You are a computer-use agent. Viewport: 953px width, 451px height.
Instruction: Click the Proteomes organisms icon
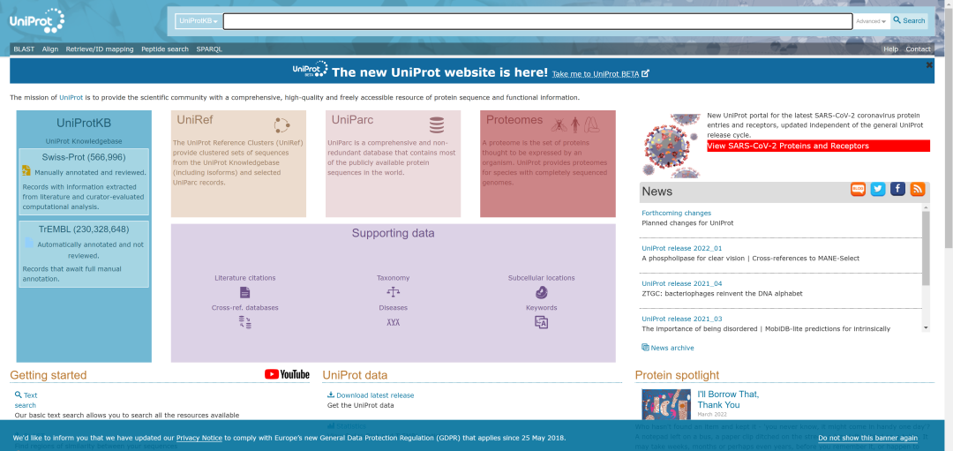pyautogui.click(x=575, y=125)
